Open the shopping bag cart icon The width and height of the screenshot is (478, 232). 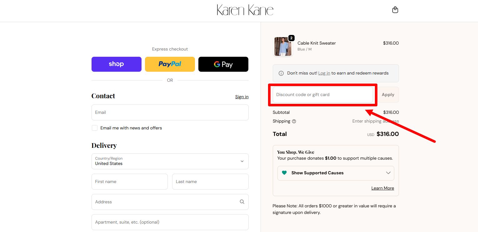pyautogui.click(x=395, y=10)
